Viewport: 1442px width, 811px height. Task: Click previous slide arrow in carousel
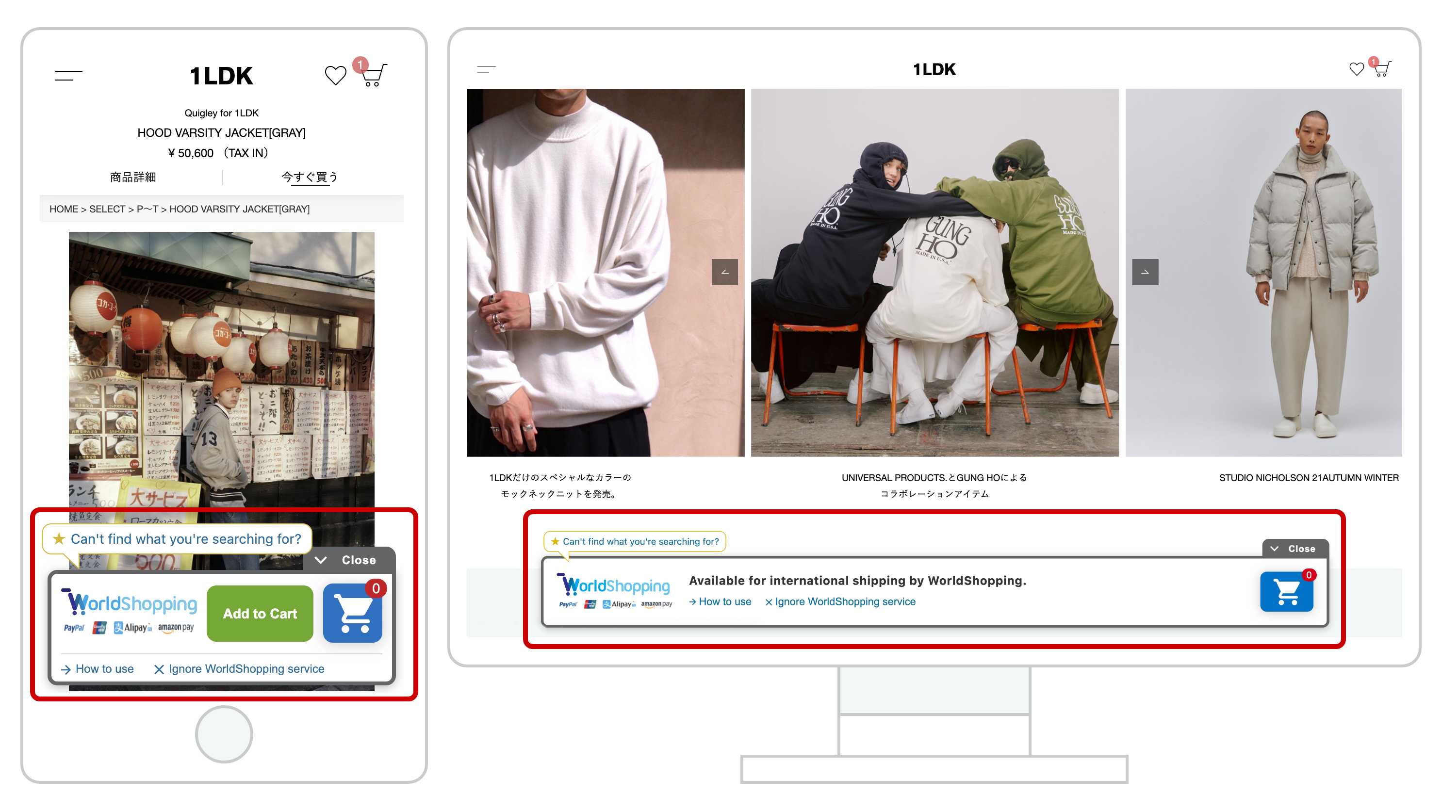pyautogui.click(x=724, y=272)
